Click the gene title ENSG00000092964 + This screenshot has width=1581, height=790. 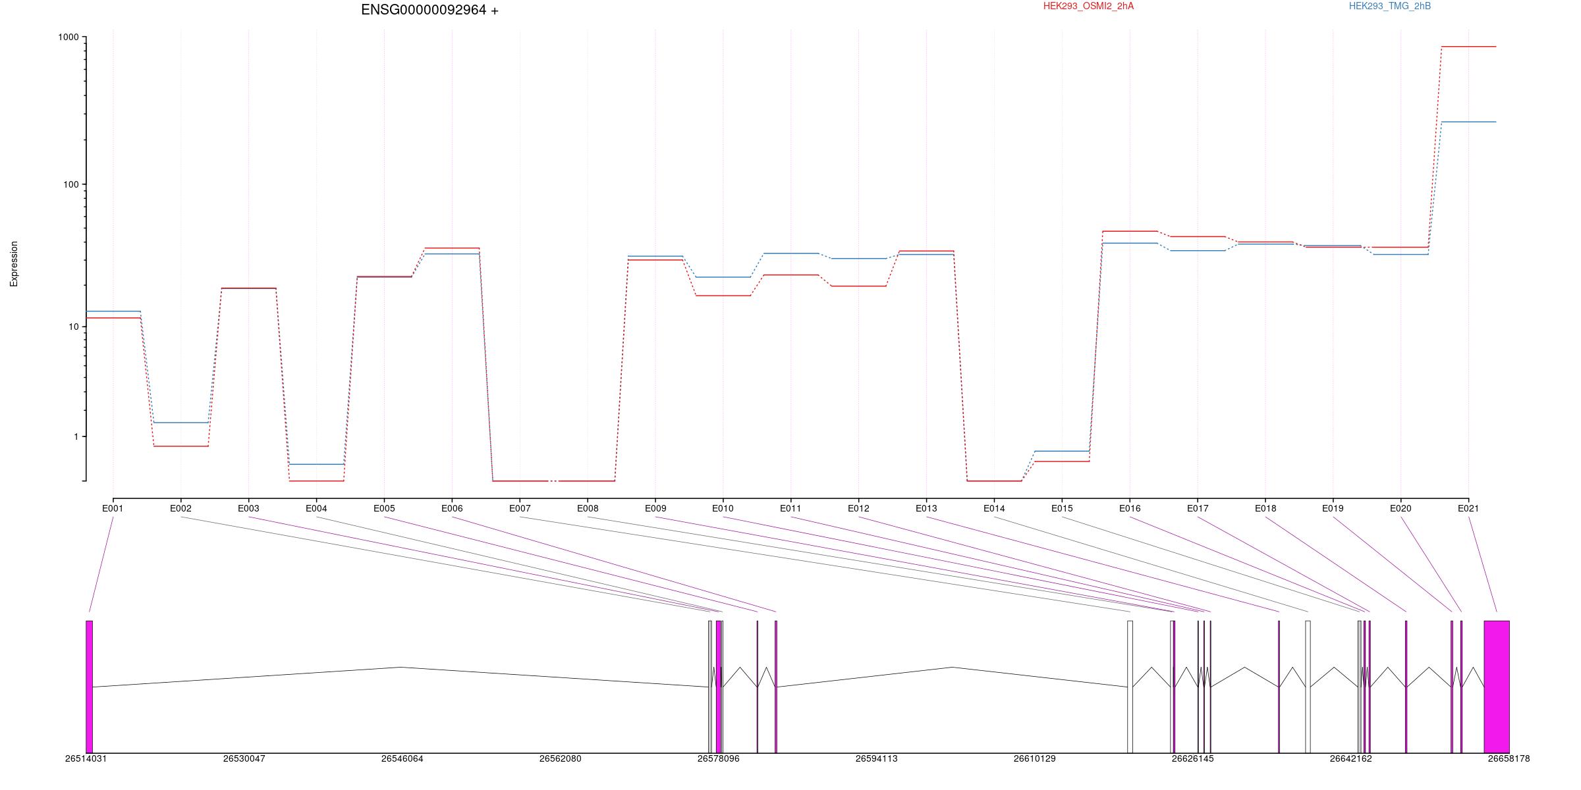pyautogui.click(x=430, y=10)
